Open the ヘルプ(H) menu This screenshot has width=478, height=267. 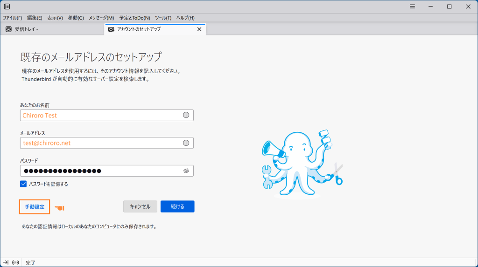click(x=185, y=18)
